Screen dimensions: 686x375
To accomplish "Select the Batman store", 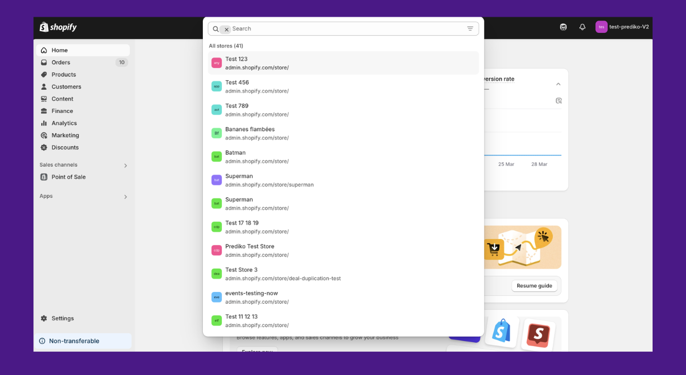I will pyautogui.click(x=343, y=157).
